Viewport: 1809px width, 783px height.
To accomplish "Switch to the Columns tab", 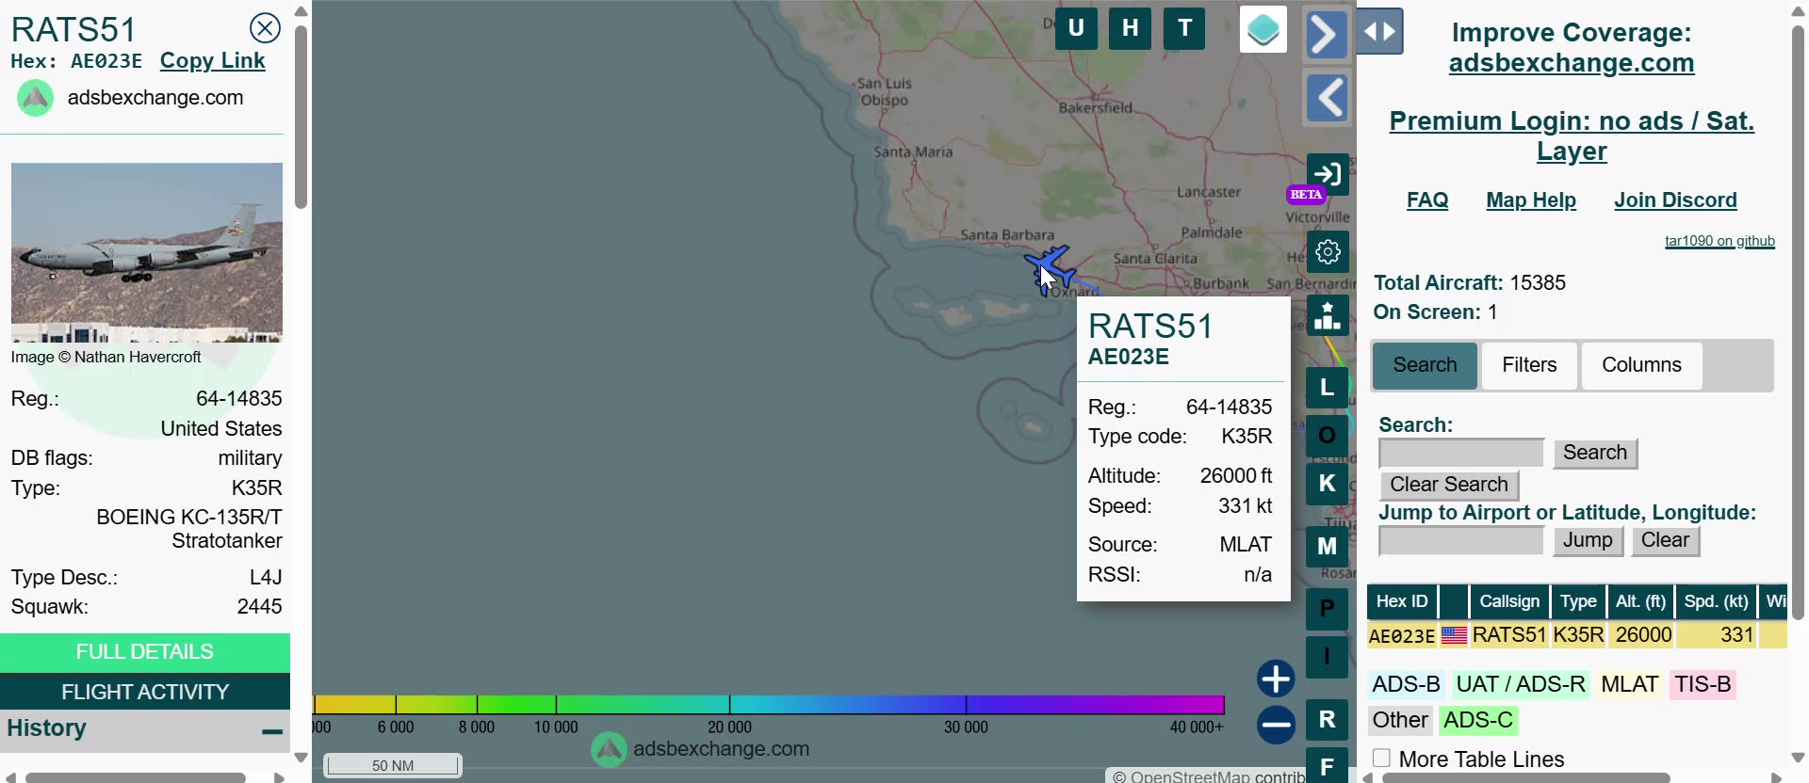I will (1641, 365).
